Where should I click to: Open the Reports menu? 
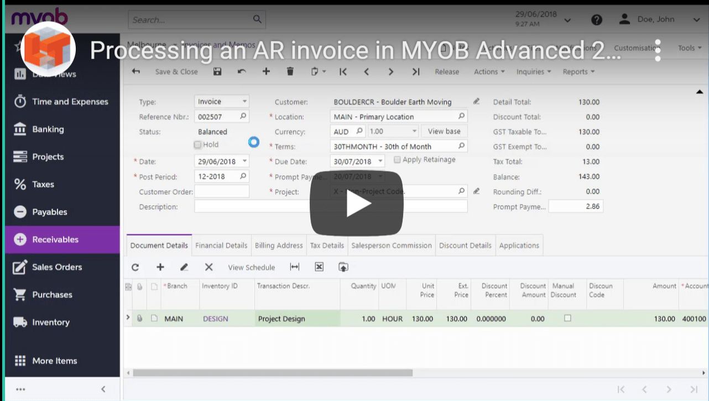[x=578, y=71]
